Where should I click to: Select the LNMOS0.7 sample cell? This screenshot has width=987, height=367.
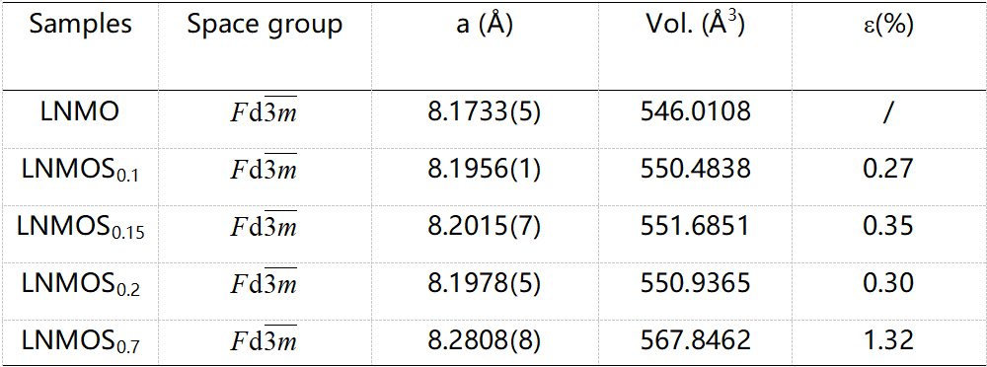pyautogui.click(x=81, y=341)
